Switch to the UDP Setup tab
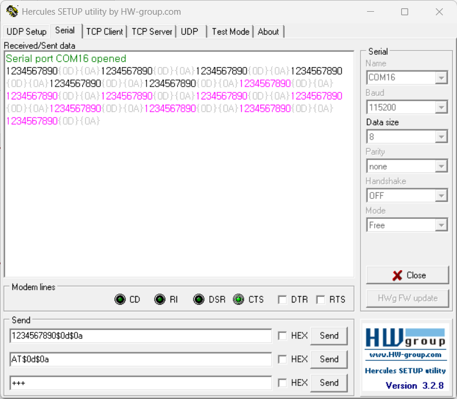Image resolution: width=457 pixels, height=399 pixels. 26,32
